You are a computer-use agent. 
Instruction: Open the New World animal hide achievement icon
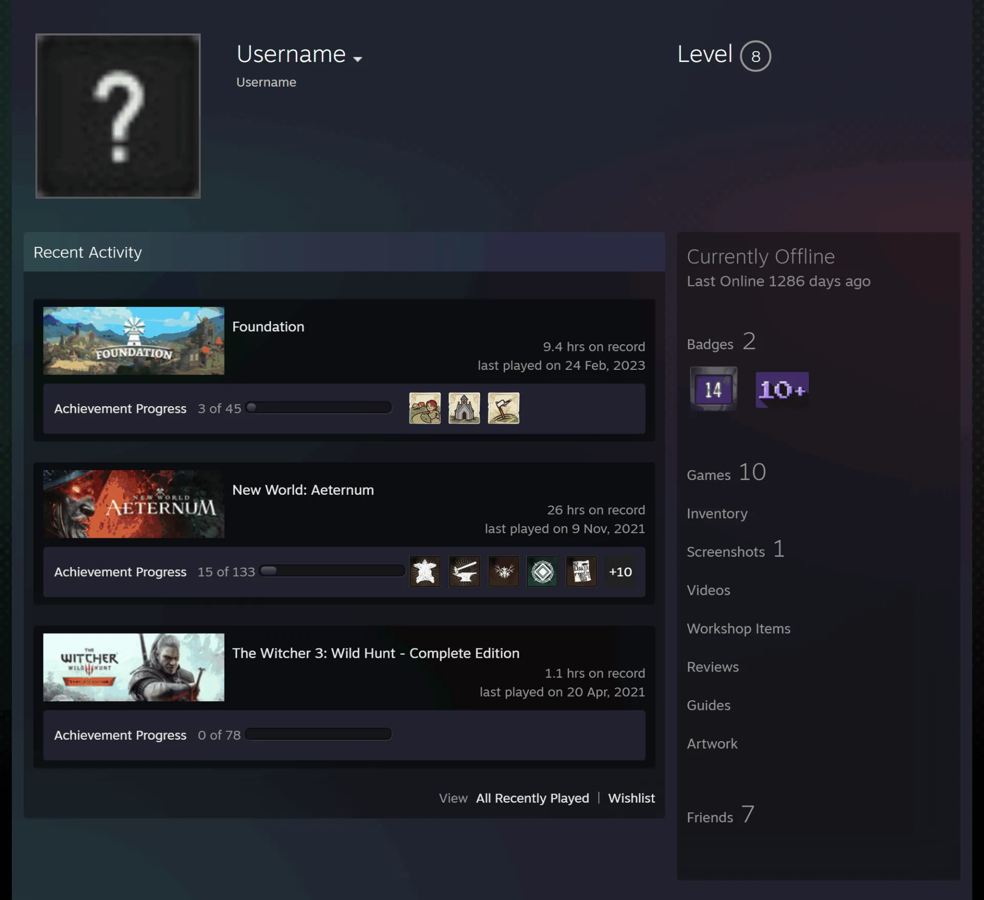coord(425,571)
